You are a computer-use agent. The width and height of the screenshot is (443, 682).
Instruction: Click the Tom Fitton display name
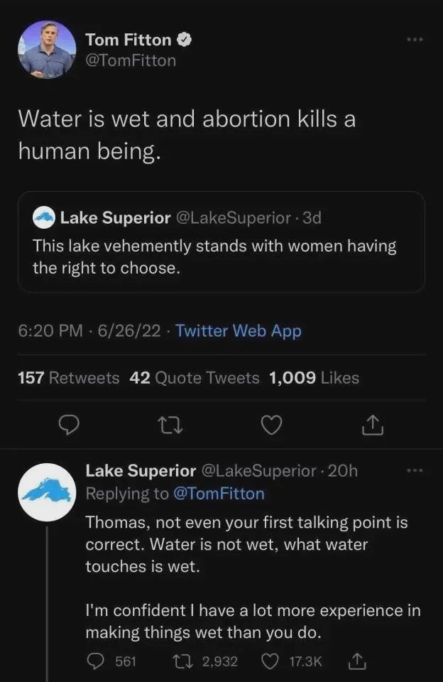(128, 40)
